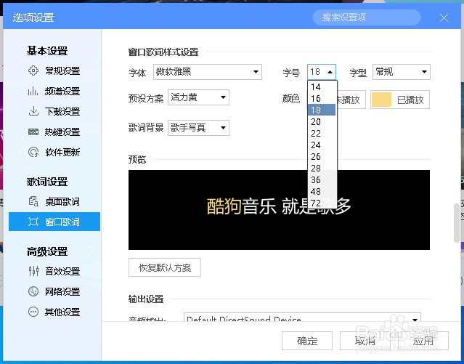The width and height of the screenshot is (464, 364).
Task: Click the 取消 cancel button
Action: [x=365, y=341]
